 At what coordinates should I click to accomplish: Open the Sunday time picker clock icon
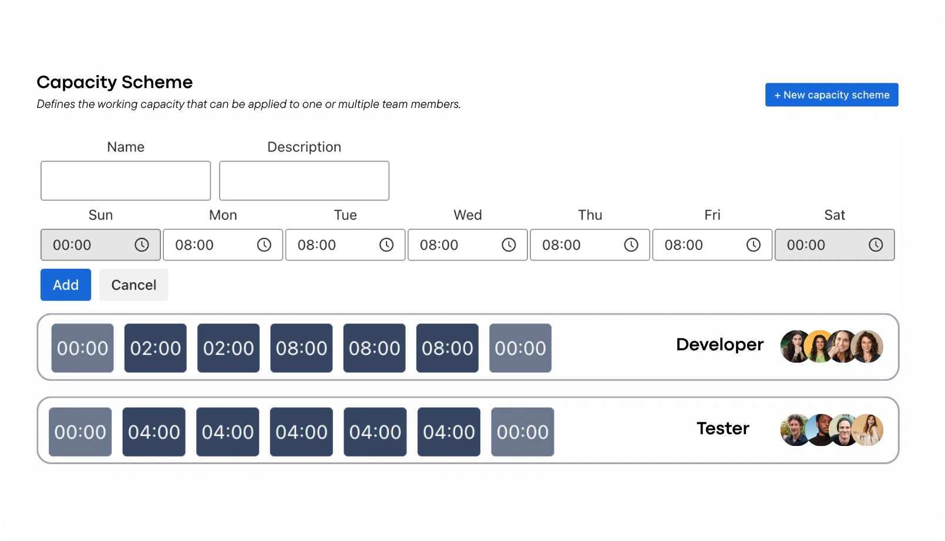point(142,245)
